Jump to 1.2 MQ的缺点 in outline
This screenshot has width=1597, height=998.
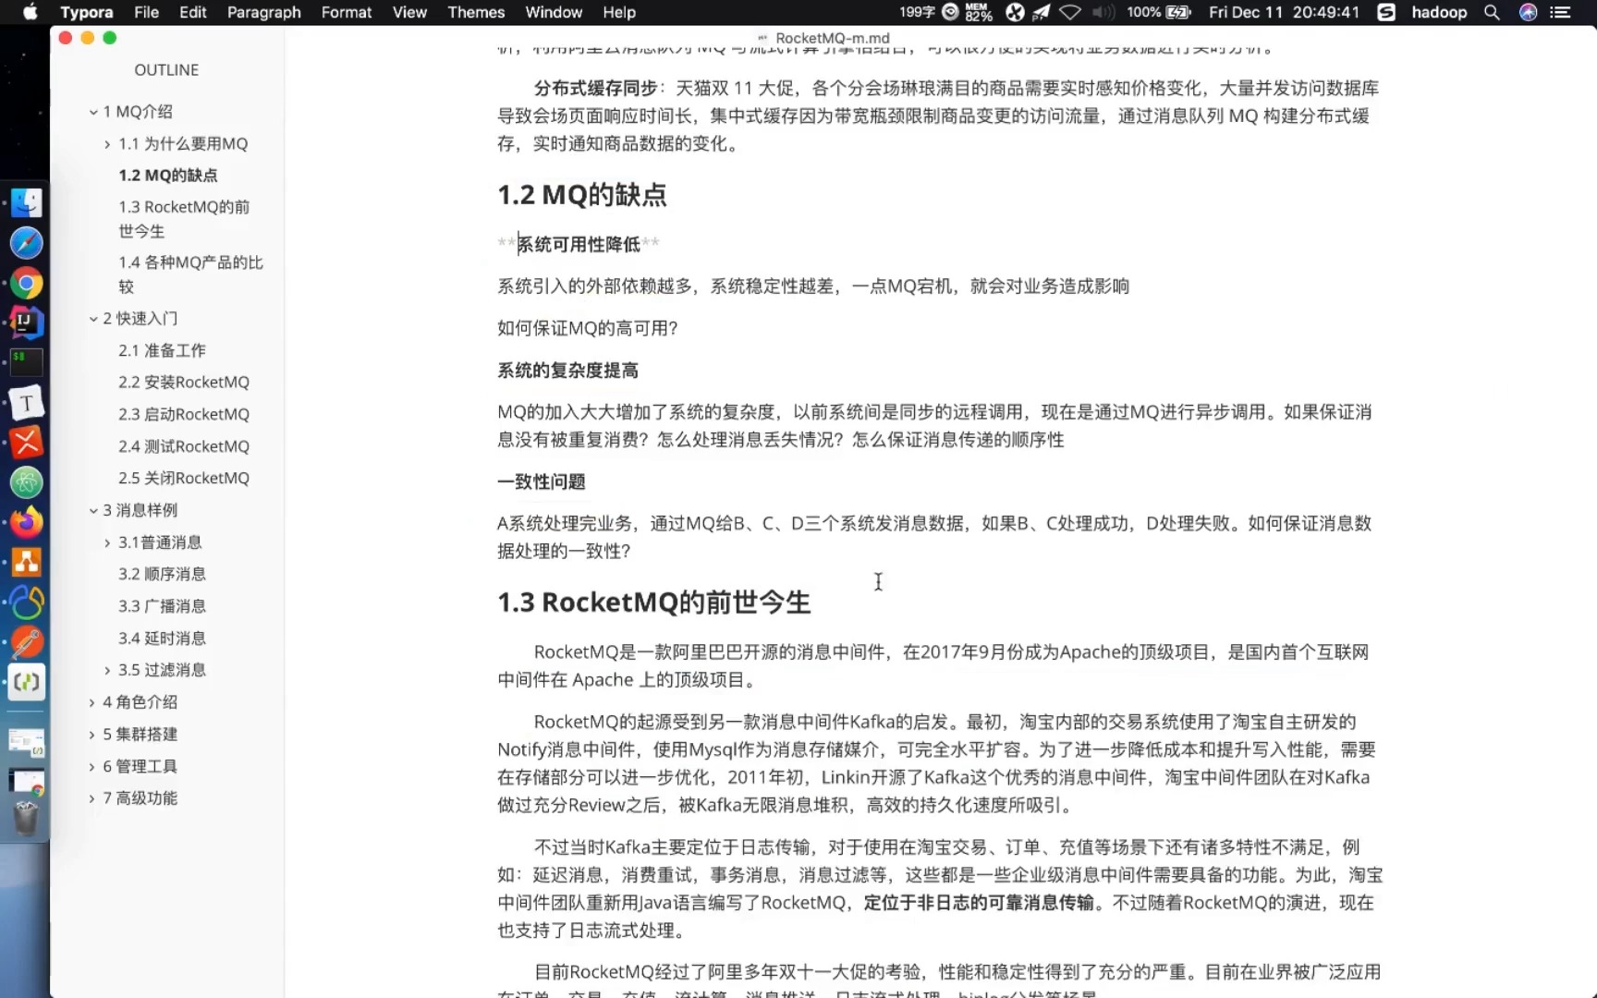168,176
